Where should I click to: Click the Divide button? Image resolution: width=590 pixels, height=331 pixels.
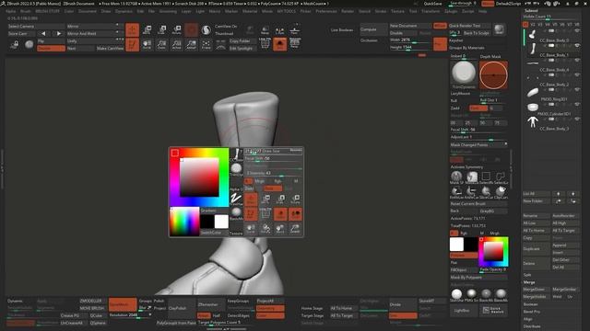tap(403, 304)
